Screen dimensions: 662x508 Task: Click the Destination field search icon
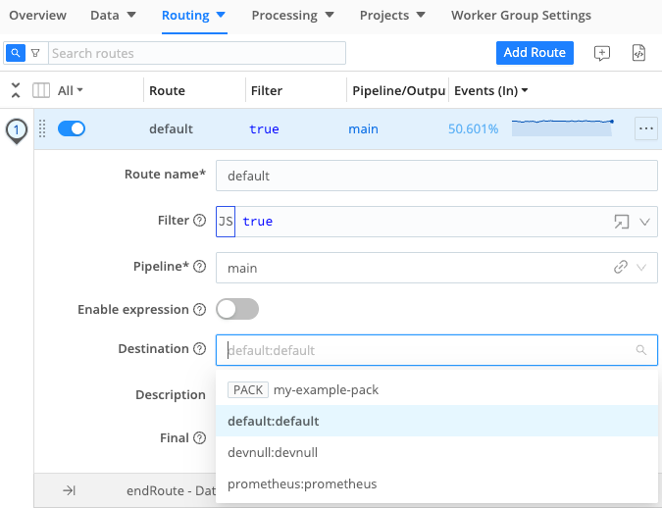coord(640,350)
